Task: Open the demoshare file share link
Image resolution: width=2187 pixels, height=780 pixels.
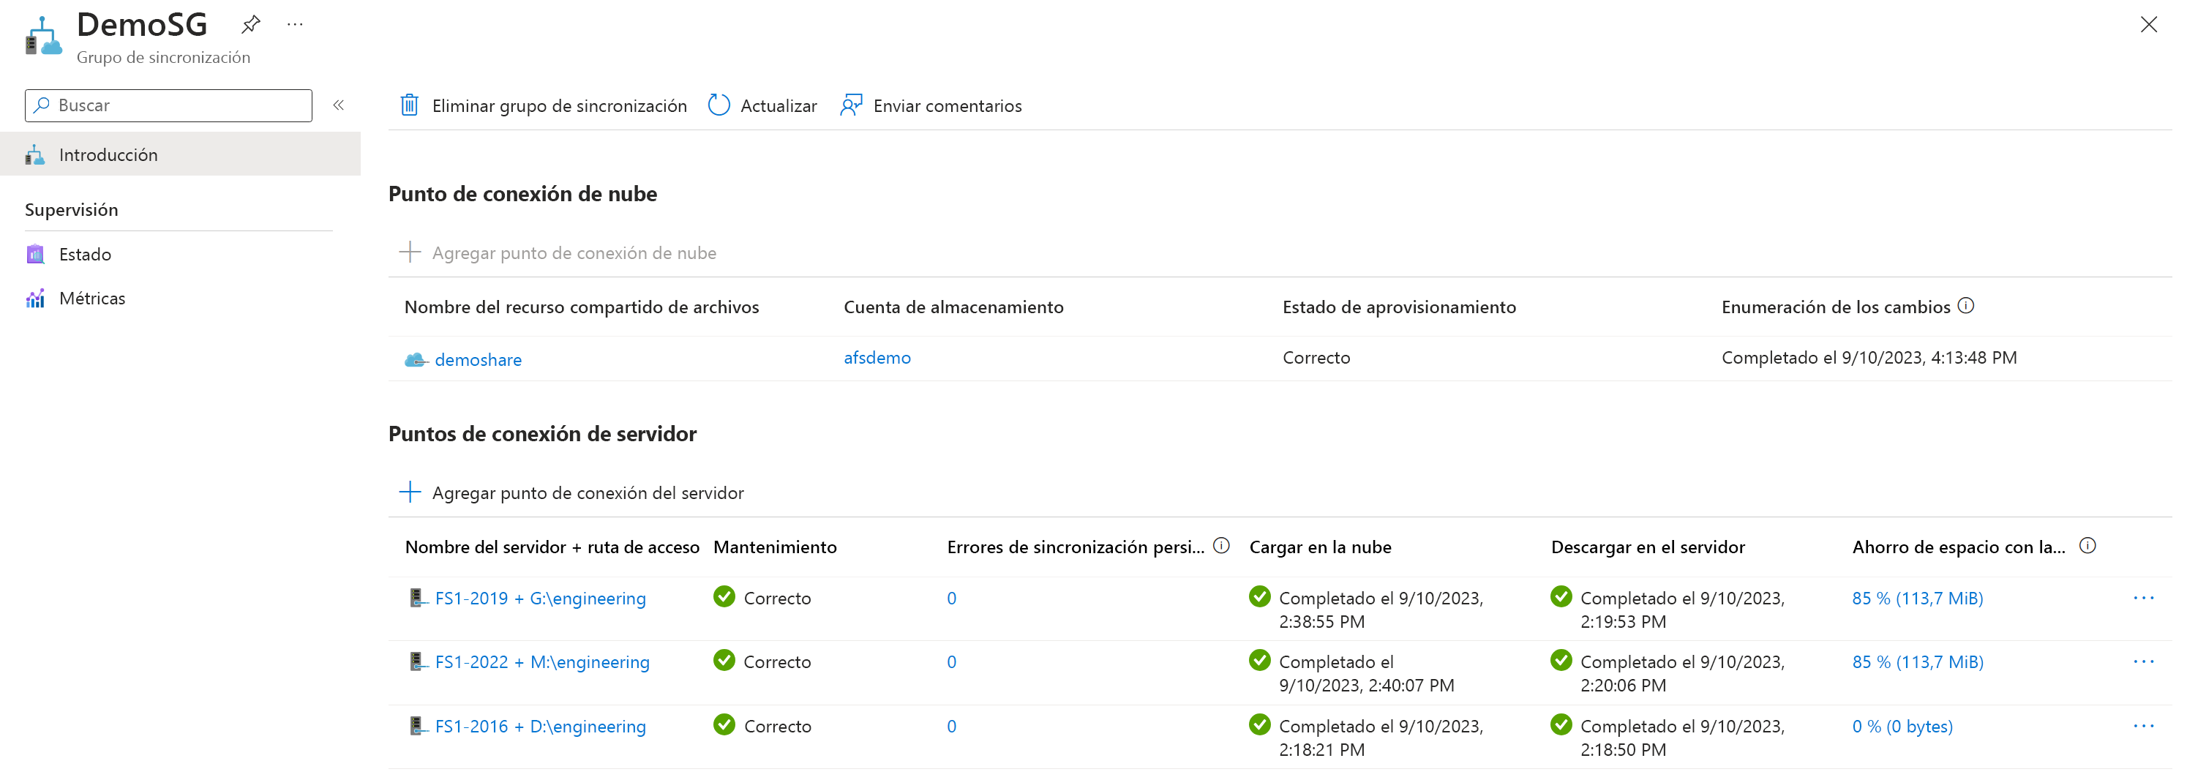Action: pyautogui.click(x=478, y=360)
